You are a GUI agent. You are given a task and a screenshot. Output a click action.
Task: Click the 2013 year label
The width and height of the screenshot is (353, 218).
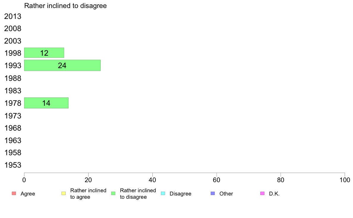point(12,16)
